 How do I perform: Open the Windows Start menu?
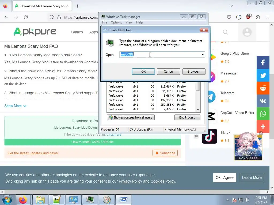pyautogui.click(x=7, y=200)
